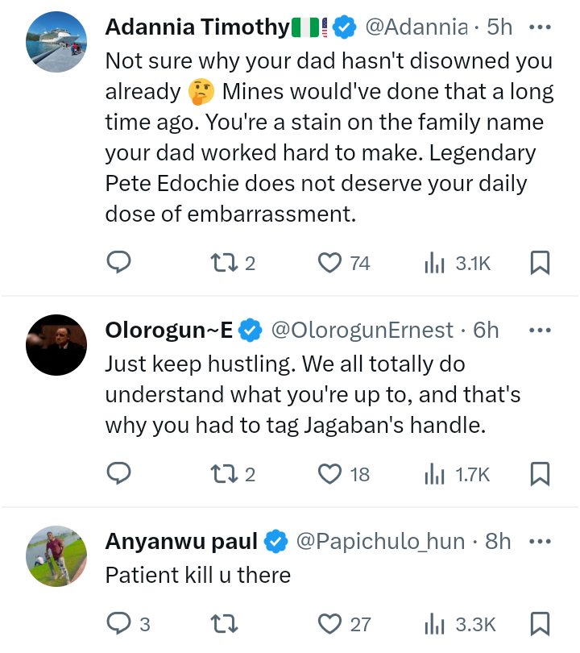Open the @Papichulo_hun profile handle
This screenshot has width=580, height=653.
[381, 541]
